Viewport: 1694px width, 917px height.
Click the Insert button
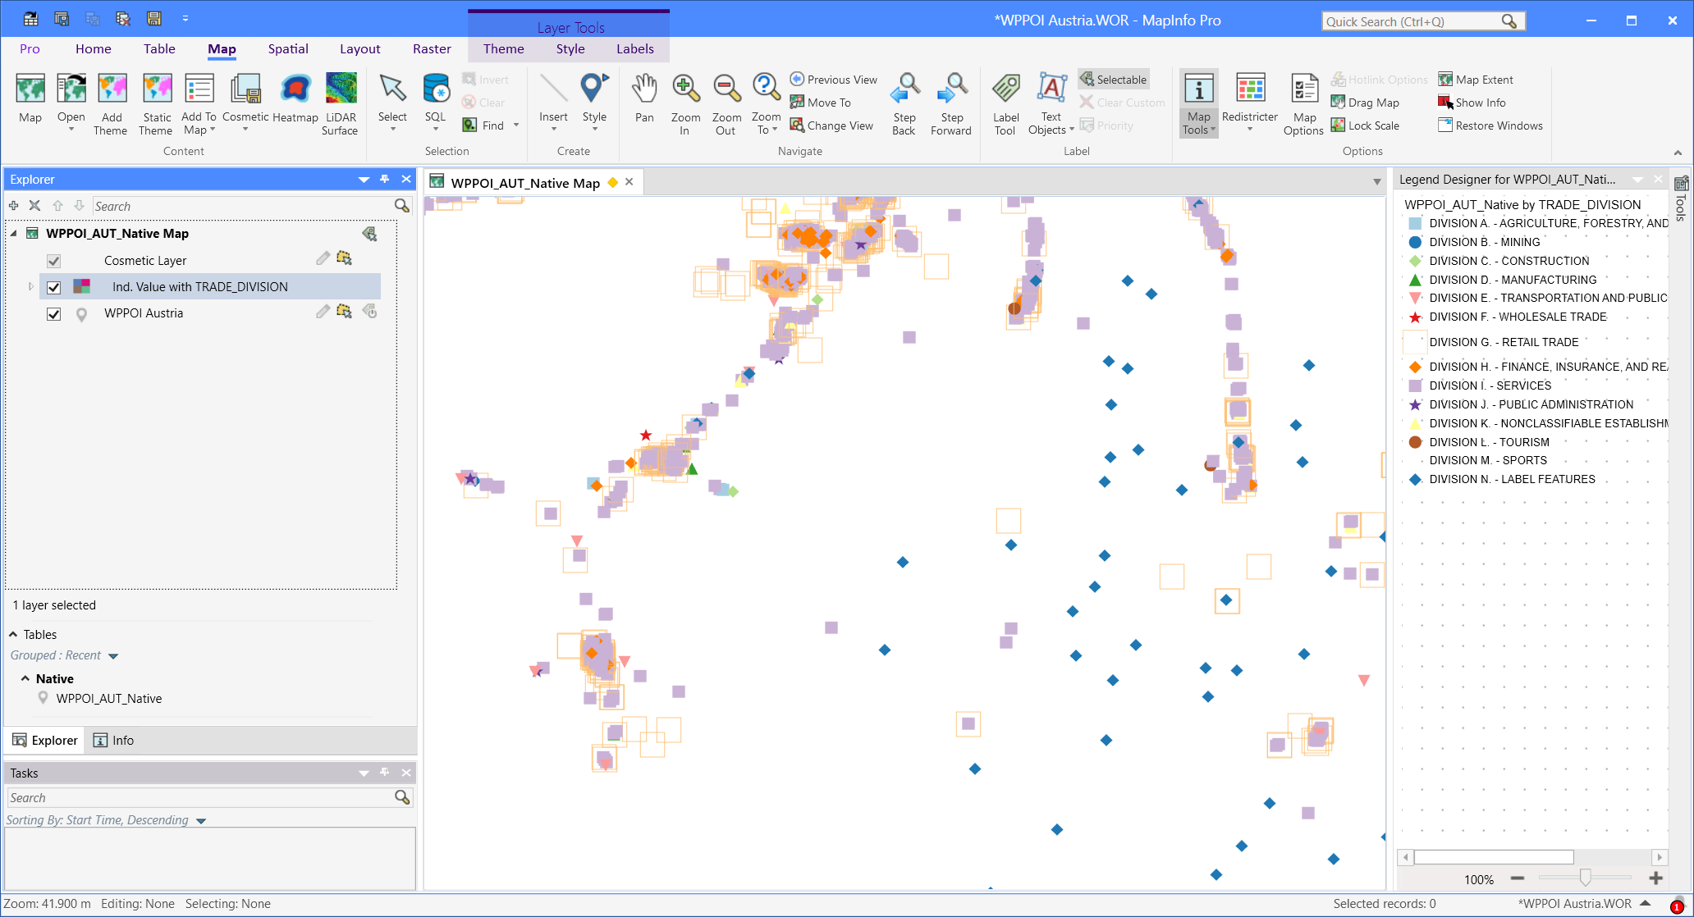(553, 103)
